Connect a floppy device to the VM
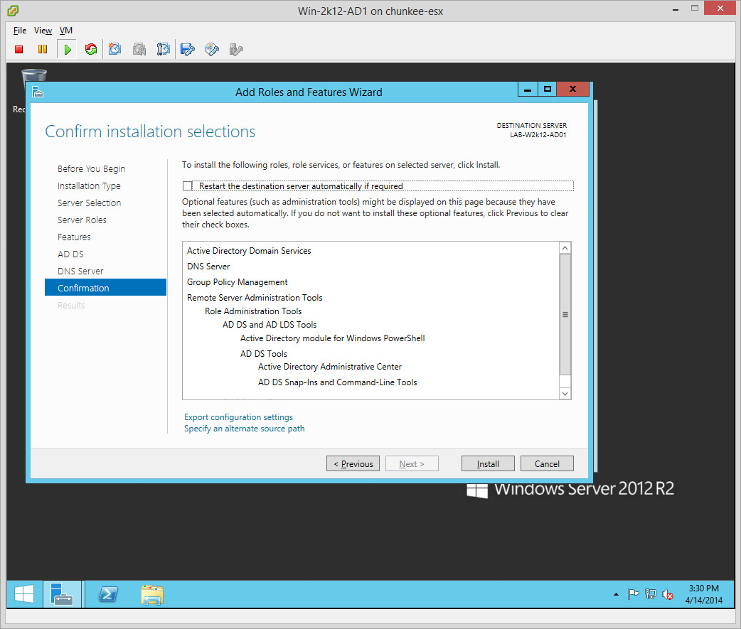The image size is (741, 629). pyautogui.click(x=188, y=49)
